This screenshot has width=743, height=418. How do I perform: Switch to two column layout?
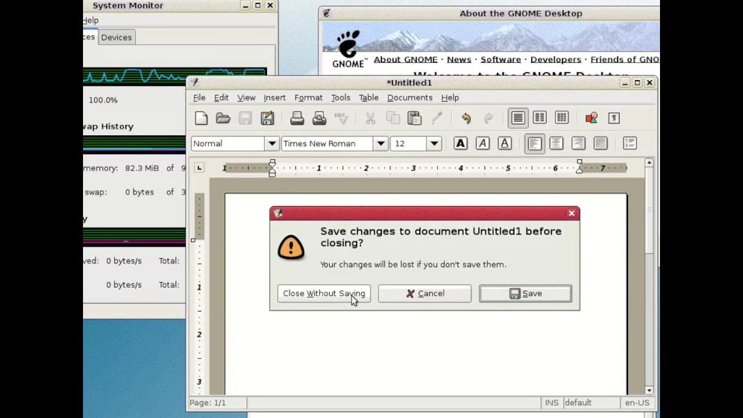pos(540,118)
